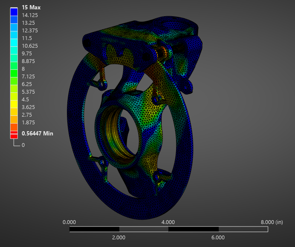Click the 0.000 scale ruler label
The width and height of the screenshot is (295, 247).
coord(69,222)
